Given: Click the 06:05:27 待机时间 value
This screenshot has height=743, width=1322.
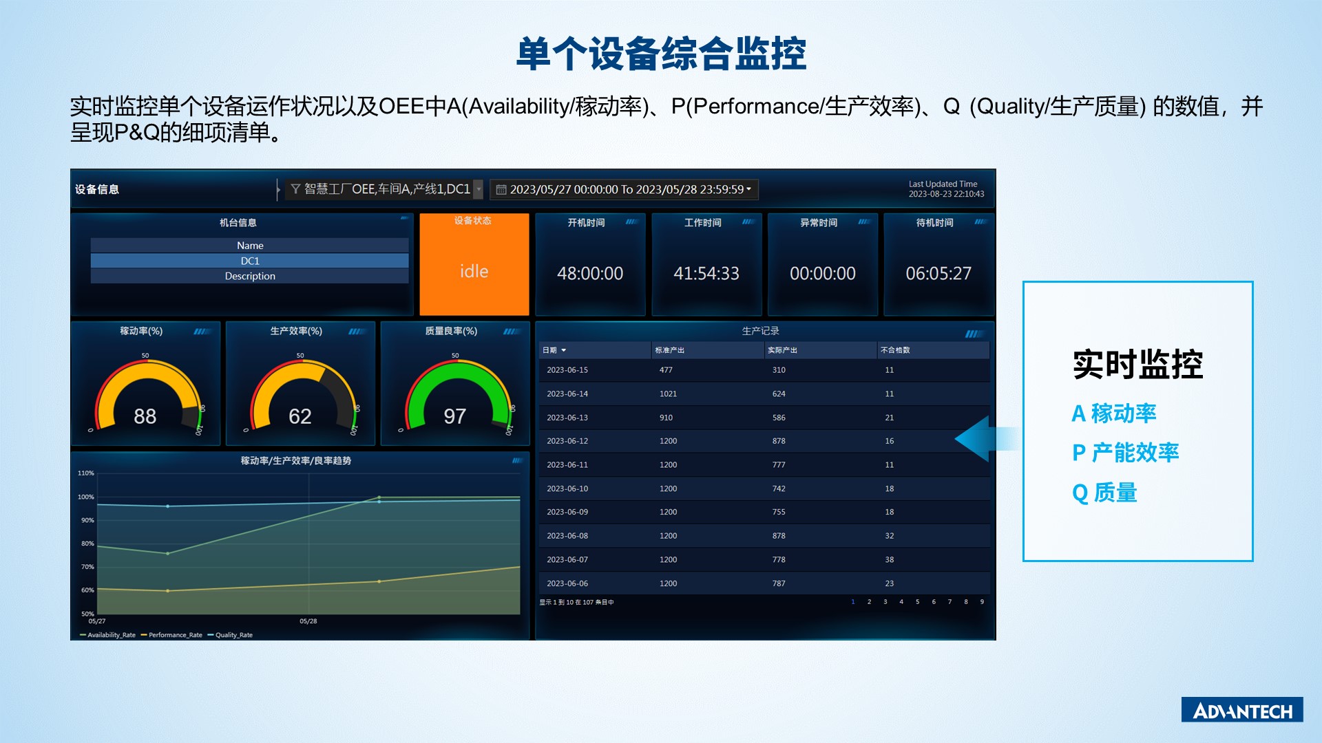Looking at the screenshot, I should coord(938,274).
